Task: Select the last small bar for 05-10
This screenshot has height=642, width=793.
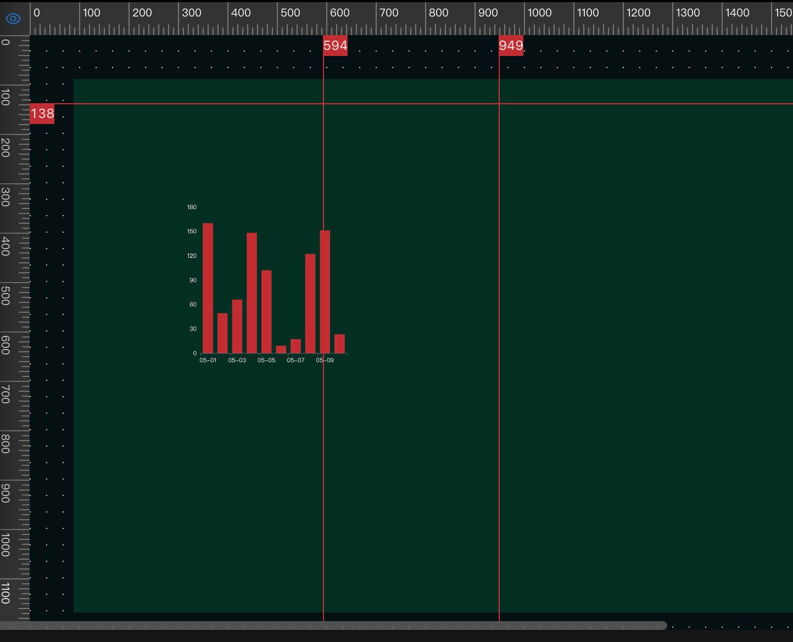Action: pos(339,343)
